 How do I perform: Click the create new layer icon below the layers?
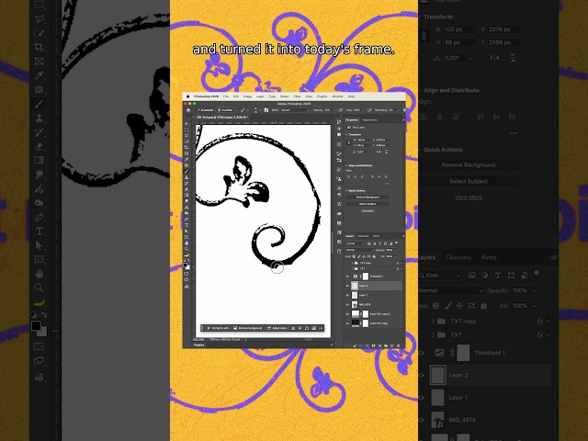392,345
